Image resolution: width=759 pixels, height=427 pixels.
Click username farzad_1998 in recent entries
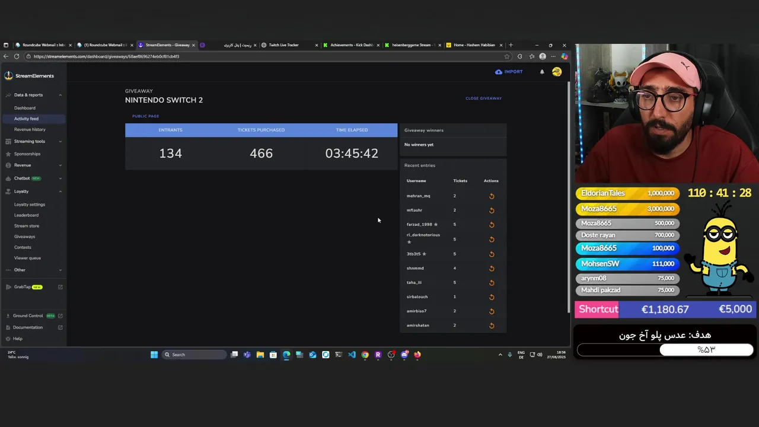coord(419,225)
